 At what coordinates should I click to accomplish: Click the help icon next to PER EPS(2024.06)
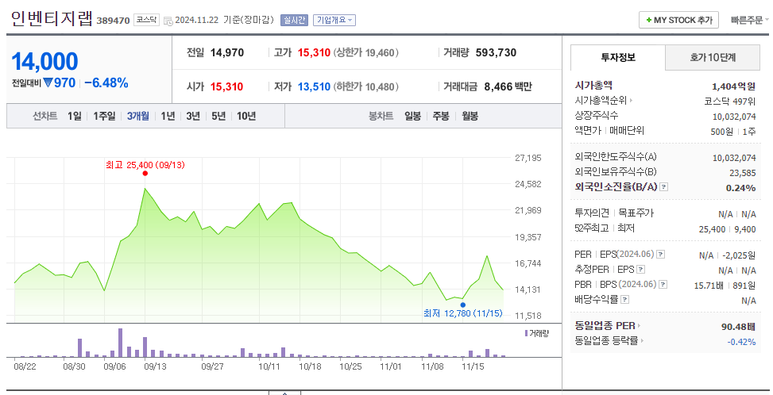click(661, 255)
